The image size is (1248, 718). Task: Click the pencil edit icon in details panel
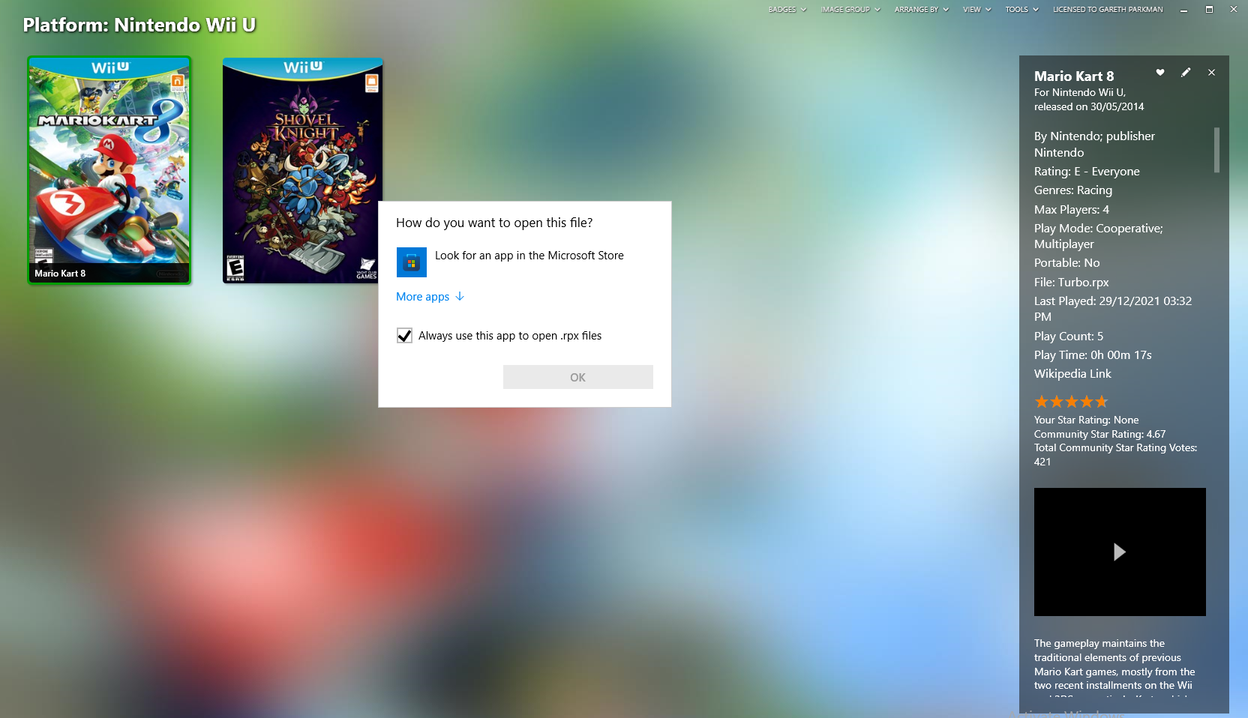pyautogui.click(x=1186, y=73)
